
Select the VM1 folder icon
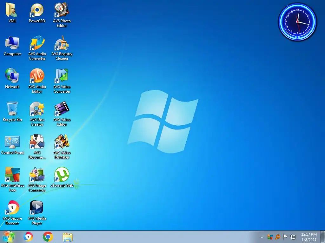pos(12,13)
